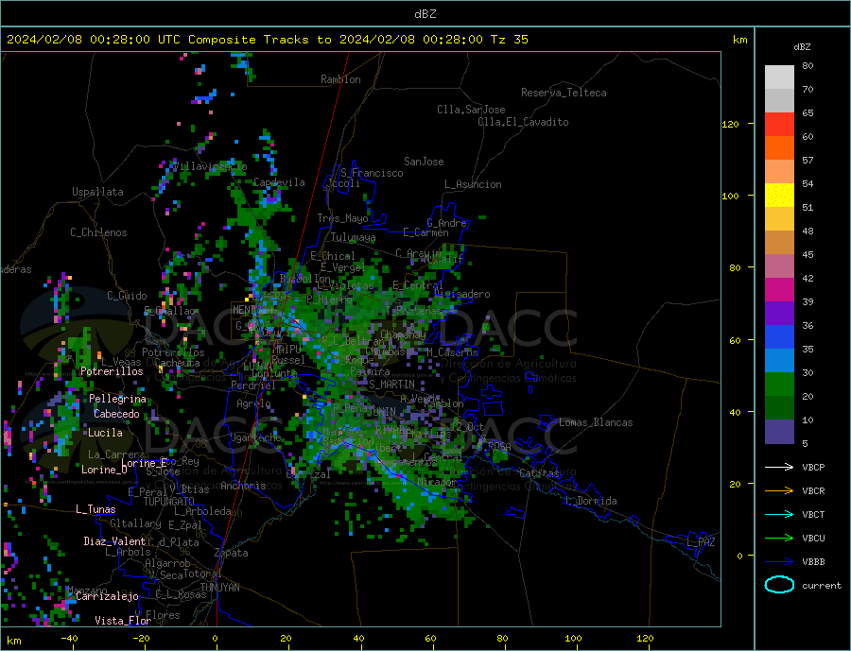Click the -40 tick on horizontal axis
Image resolution: width=851 pixels, height=651 pixels.
coord(69,639)
